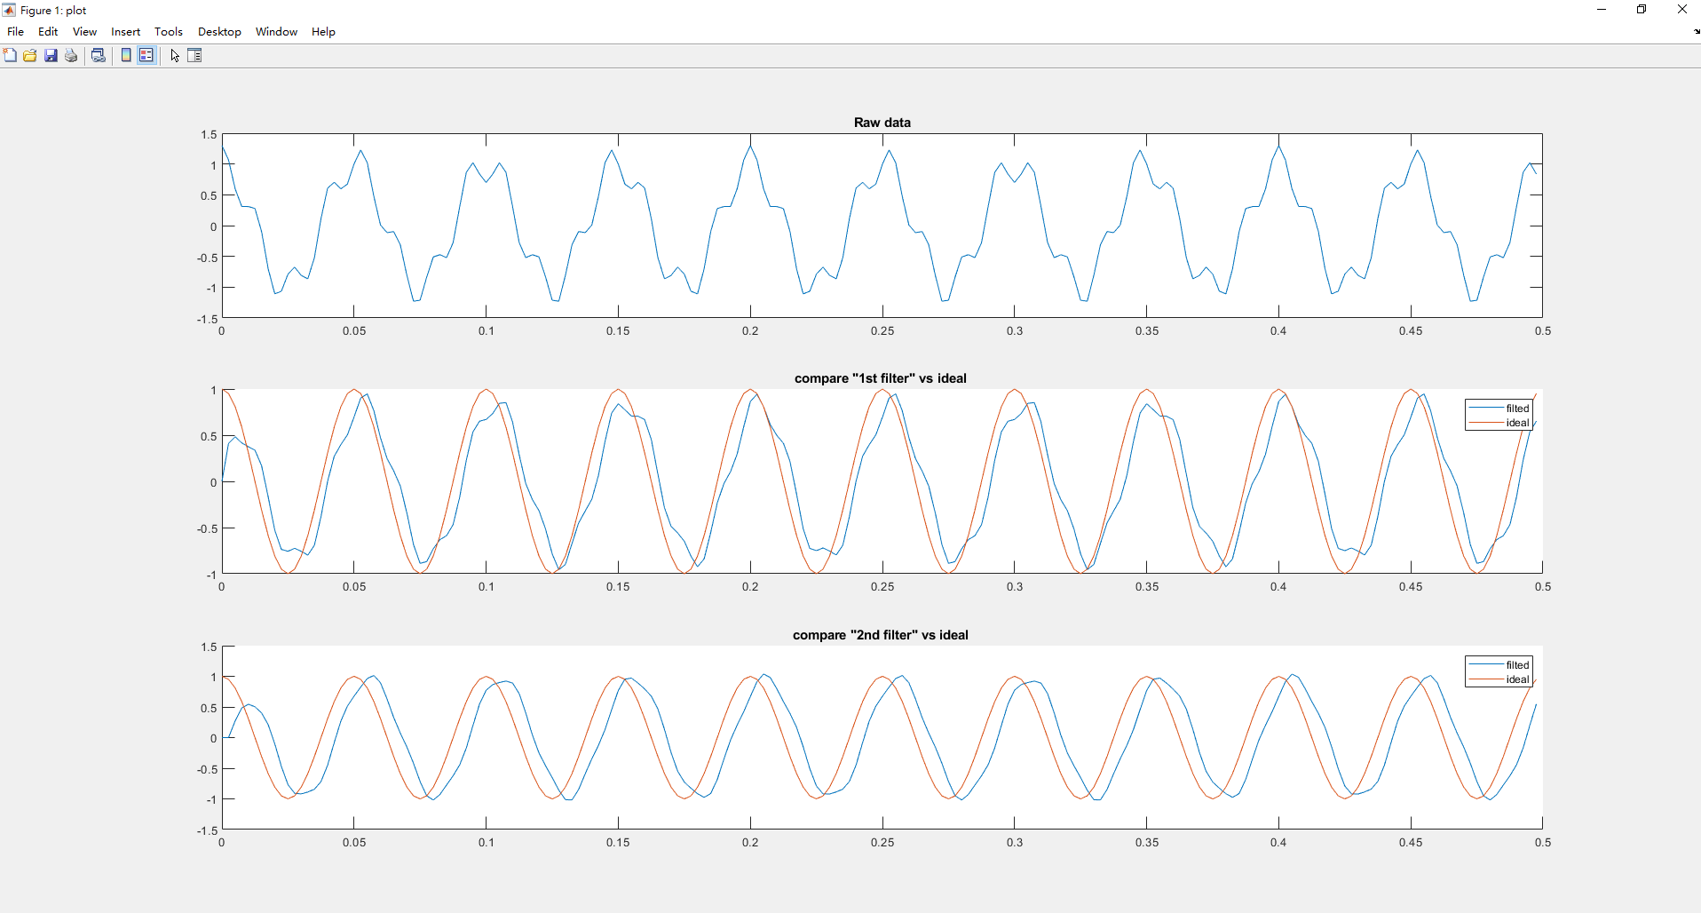Minimize the Figure 1 window

pos(1602,10)
